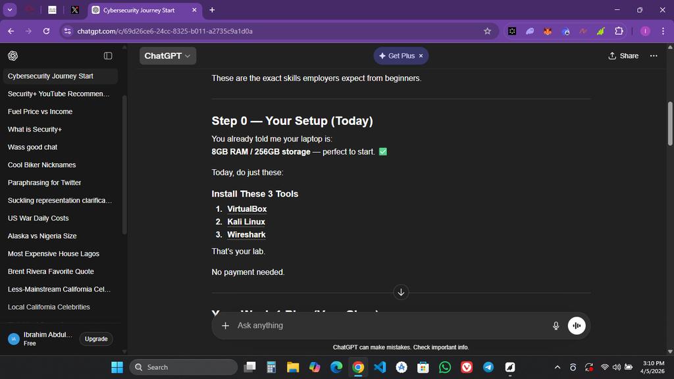674x379 pixels.
Task: Open the Paraphrasing for Twitter chat
Action: point(60,183)
